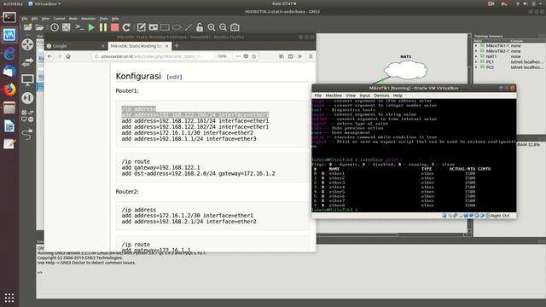The width and height of the screenshot is (546, 307).
Task: Open console to all devices icon
Action: click(79, 27)
